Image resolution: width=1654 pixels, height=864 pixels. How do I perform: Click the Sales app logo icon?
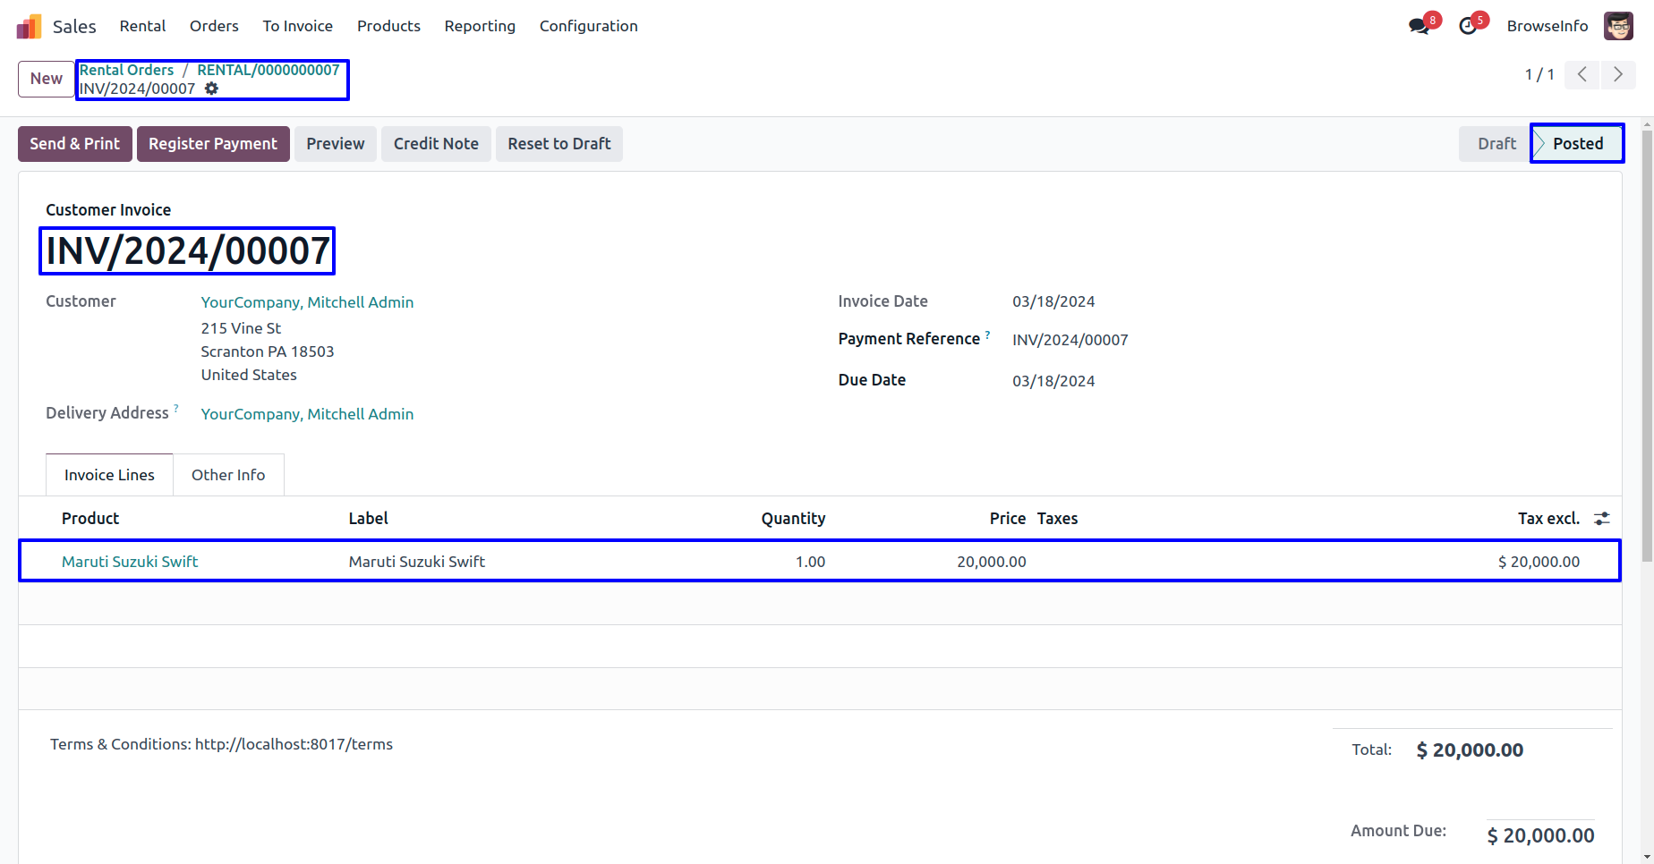30,27
